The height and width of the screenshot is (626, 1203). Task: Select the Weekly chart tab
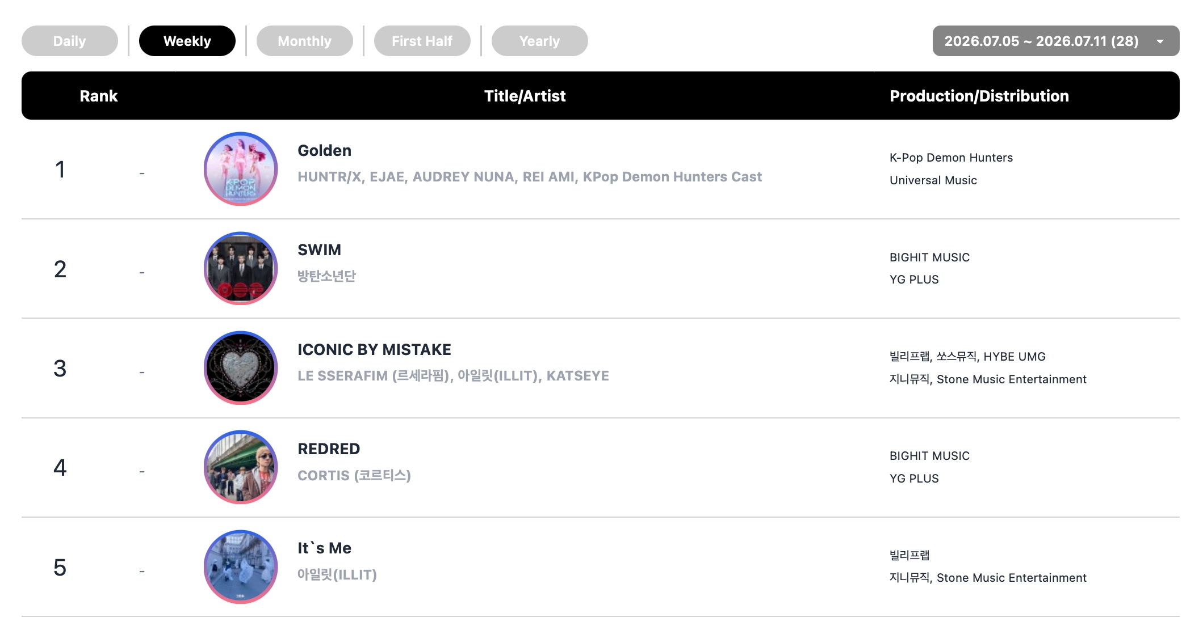[x=187, y=41]
